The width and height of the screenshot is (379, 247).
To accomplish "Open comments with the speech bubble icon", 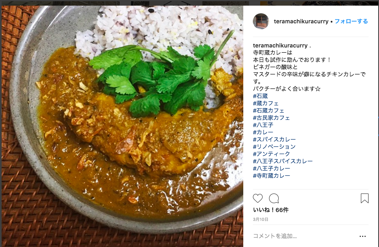I will (274, 198).
